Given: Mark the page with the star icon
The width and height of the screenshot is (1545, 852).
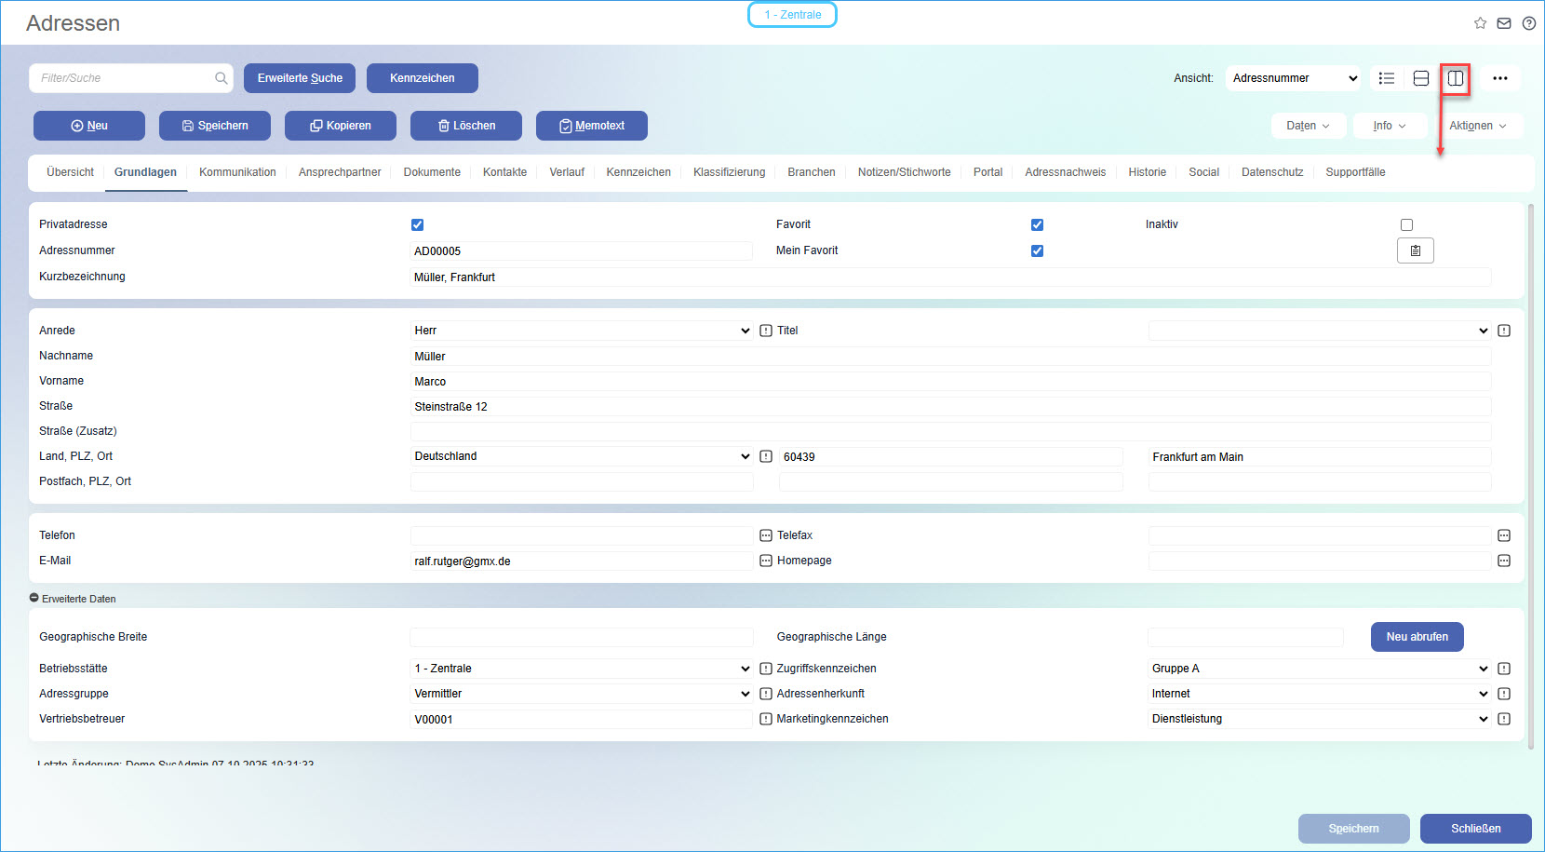Looking at the screenshot, I should tap(1480, 23).
